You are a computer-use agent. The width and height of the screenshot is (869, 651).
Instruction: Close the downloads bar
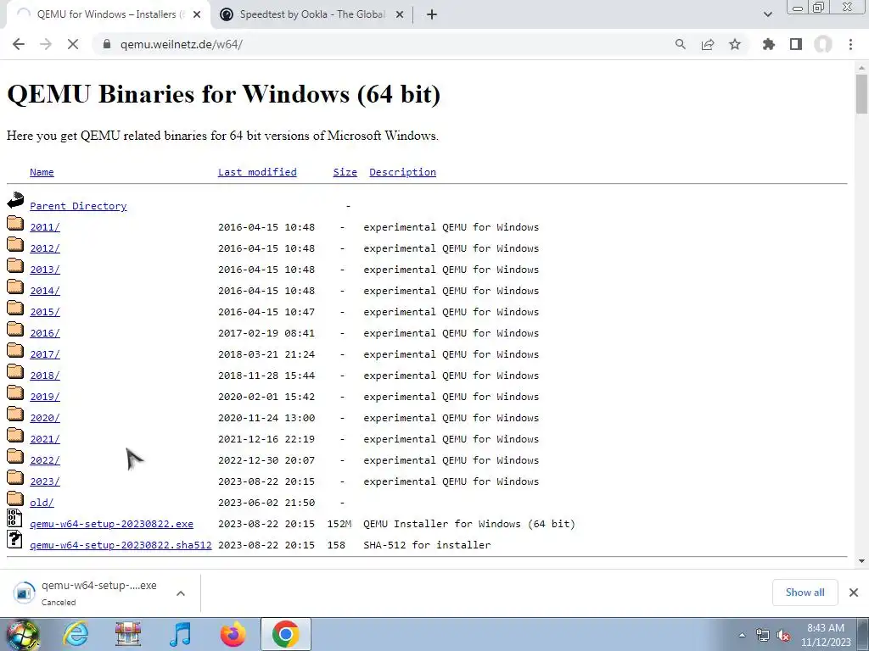click(x=854, y=593)
